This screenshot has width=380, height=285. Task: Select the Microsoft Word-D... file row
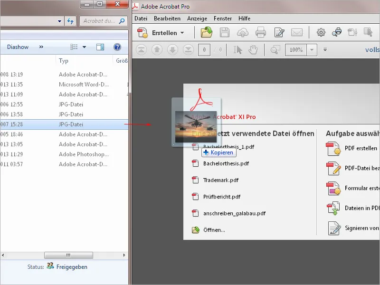(x=64, y=85)
